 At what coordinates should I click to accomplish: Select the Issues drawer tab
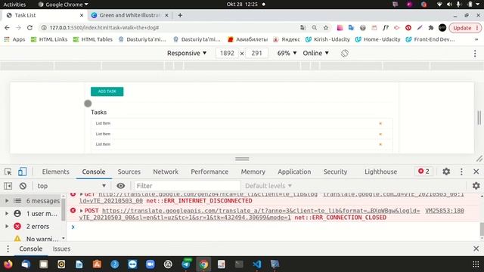[x=61, y=249]
